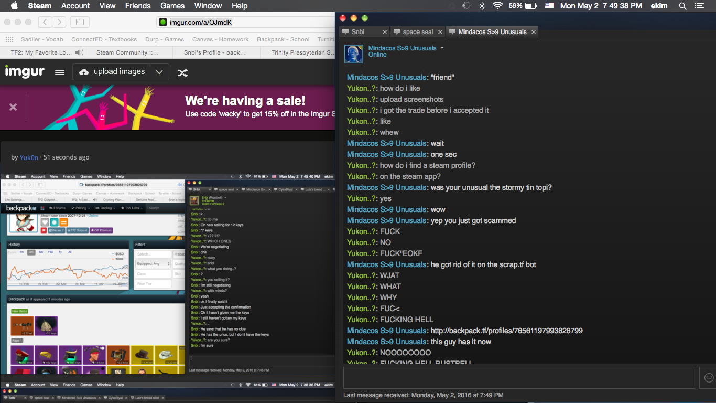
Task: Open the Friends menu in the menu bar
Action: (x=138, y=6)
